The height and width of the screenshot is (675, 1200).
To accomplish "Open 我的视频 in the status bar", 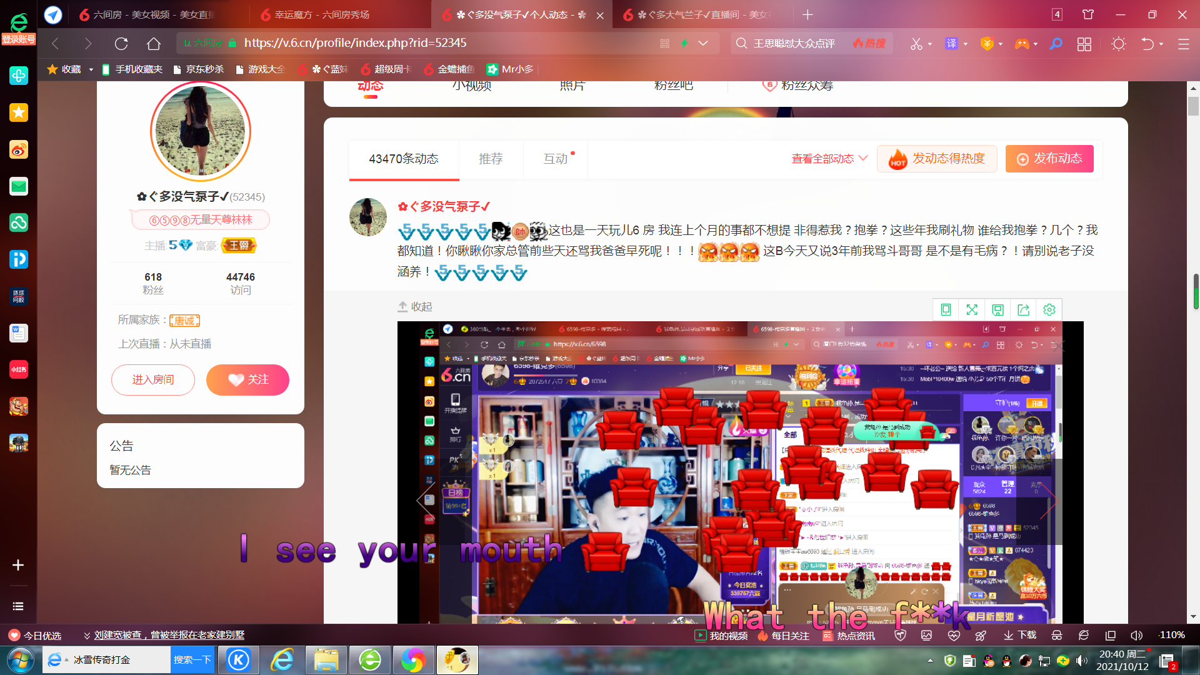I will click(721, 636).
